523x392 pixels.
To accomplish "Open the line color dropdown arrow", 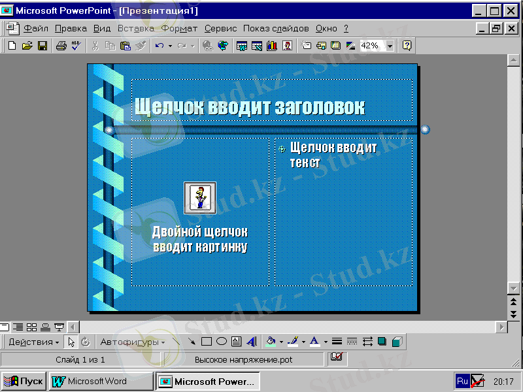I will click(303, 342).
